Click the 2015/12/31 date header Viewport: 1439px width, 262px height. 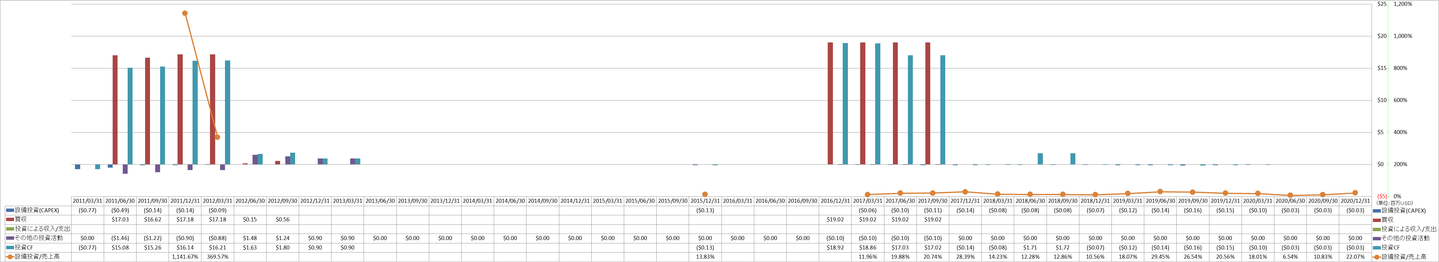coord(705,201)
